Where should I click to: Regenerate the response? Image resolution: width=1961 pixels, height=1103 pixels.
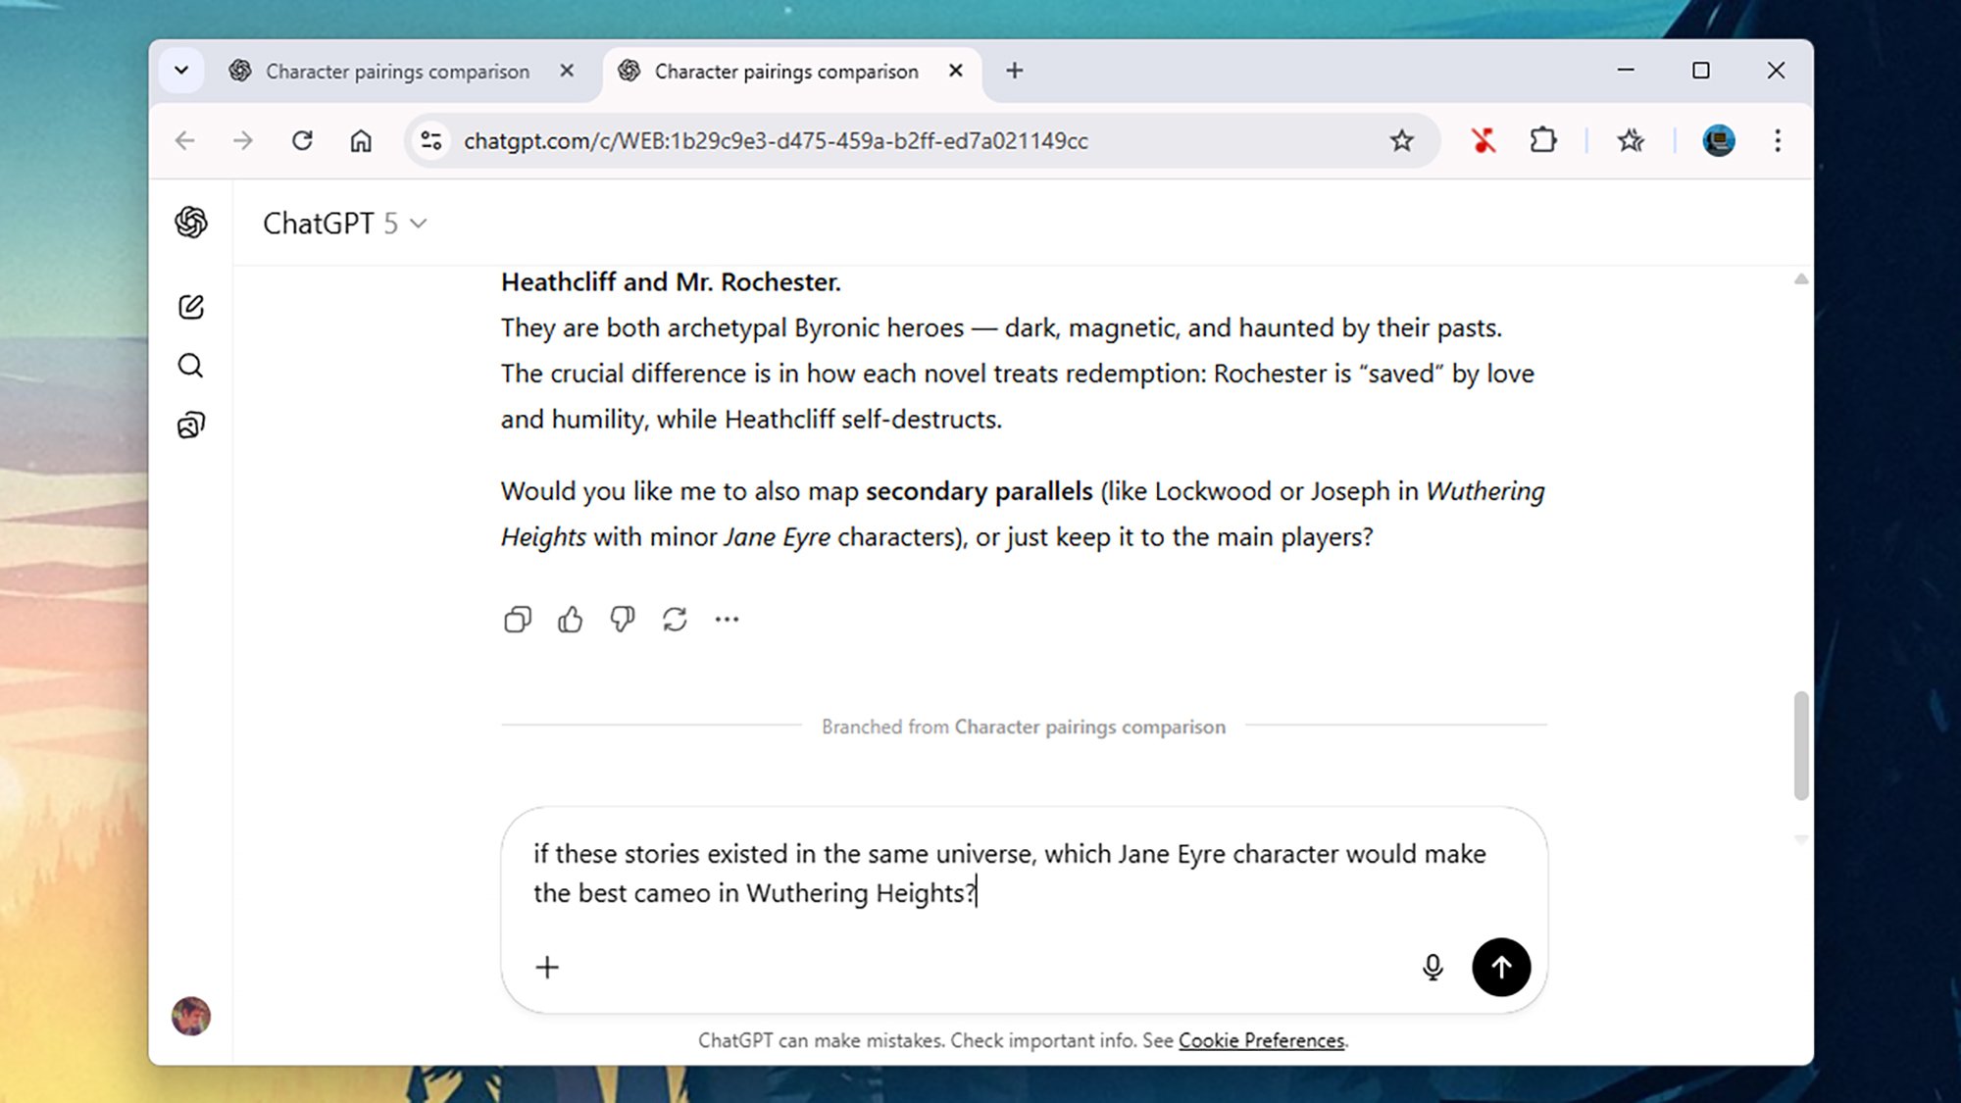675,620
